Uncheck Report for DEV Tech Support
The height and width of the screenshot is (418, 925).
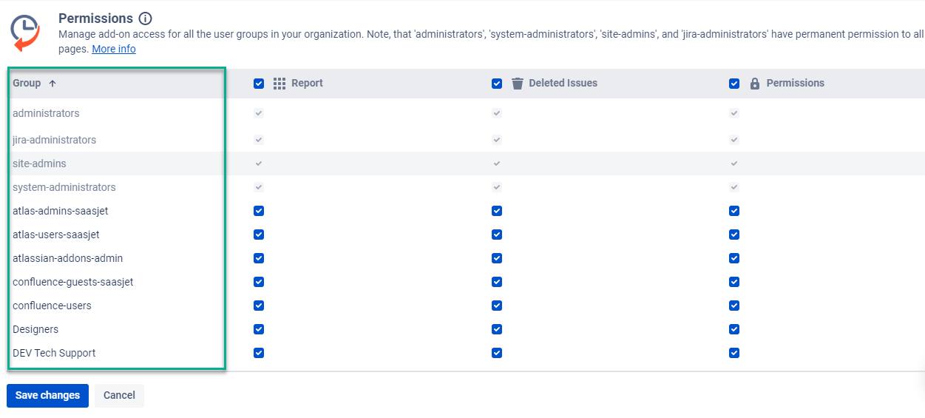(x=259, y=353)
